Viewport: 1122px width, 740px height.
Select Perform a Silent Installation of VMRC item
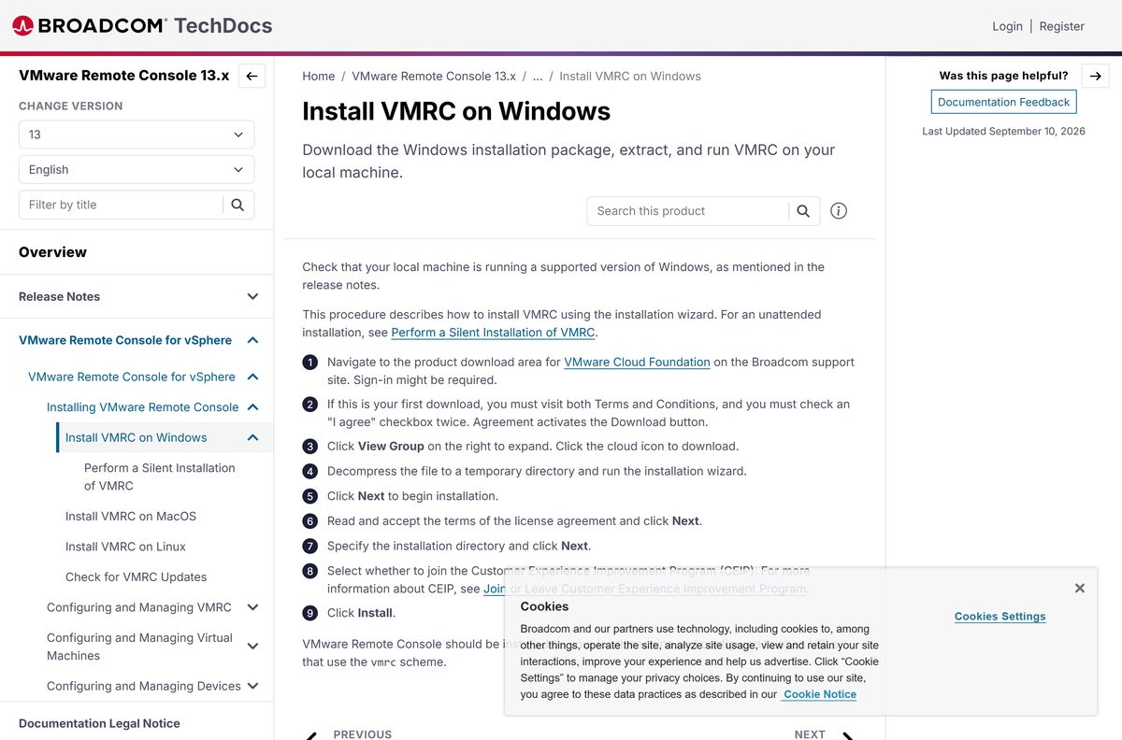click(160, 477)
